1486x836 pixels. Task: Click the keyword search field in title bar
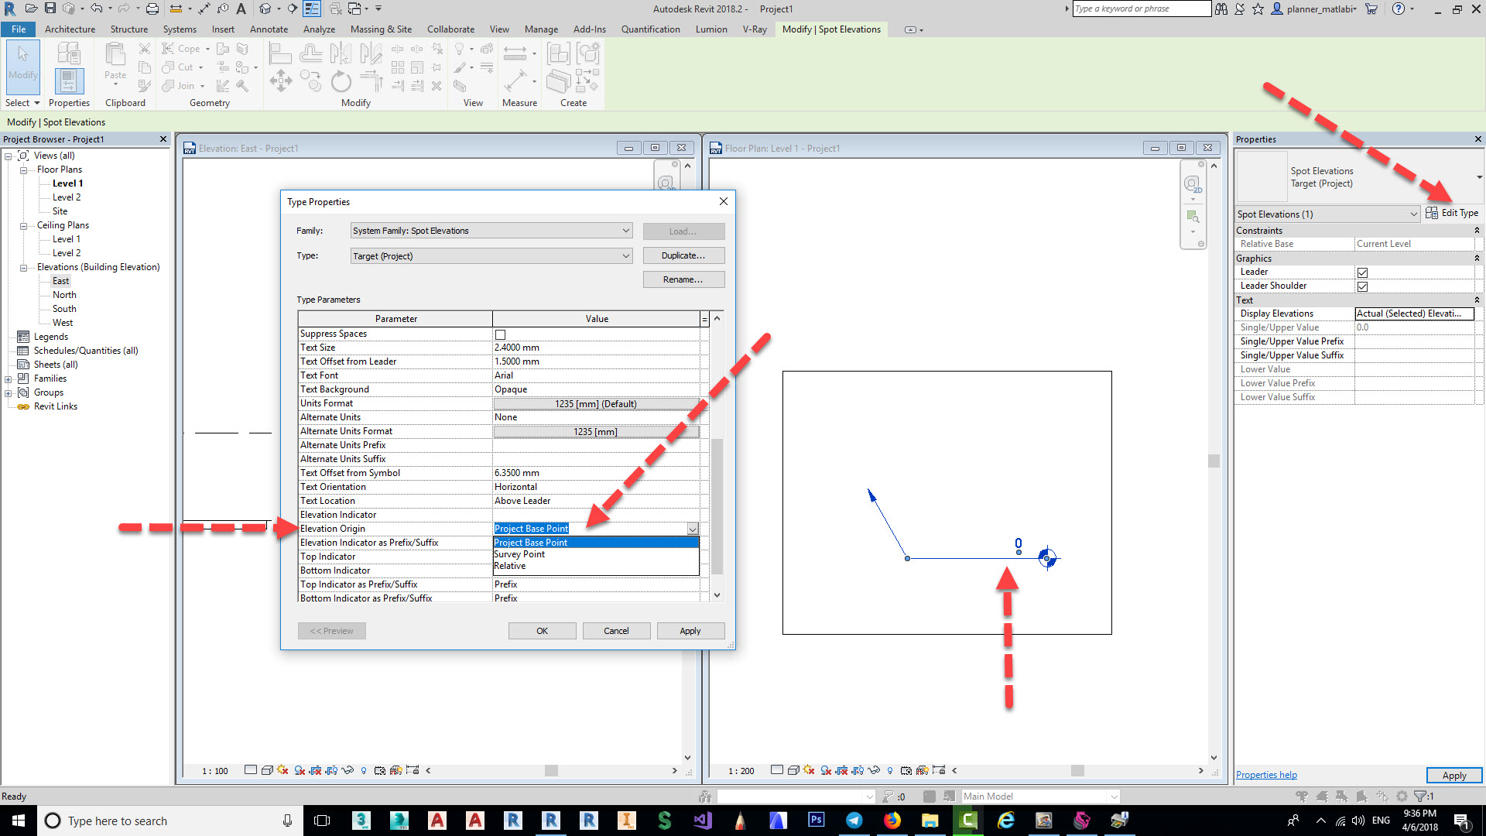point(1142,9)
